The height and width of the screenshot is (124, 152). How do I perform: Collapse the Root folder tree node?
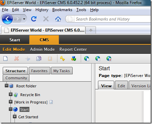point(6,86)
